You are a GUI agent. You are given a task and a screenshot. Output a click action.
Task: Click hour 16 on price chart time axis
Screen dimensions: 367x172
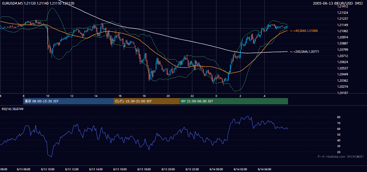point(120,96)
